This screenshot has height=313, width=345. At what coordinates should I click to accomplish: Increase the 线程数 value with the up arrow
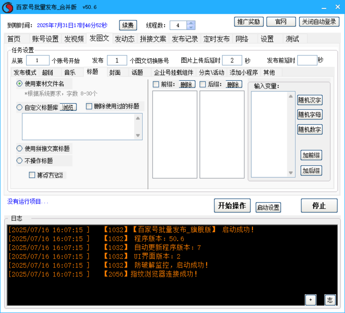tap(191, 23)
